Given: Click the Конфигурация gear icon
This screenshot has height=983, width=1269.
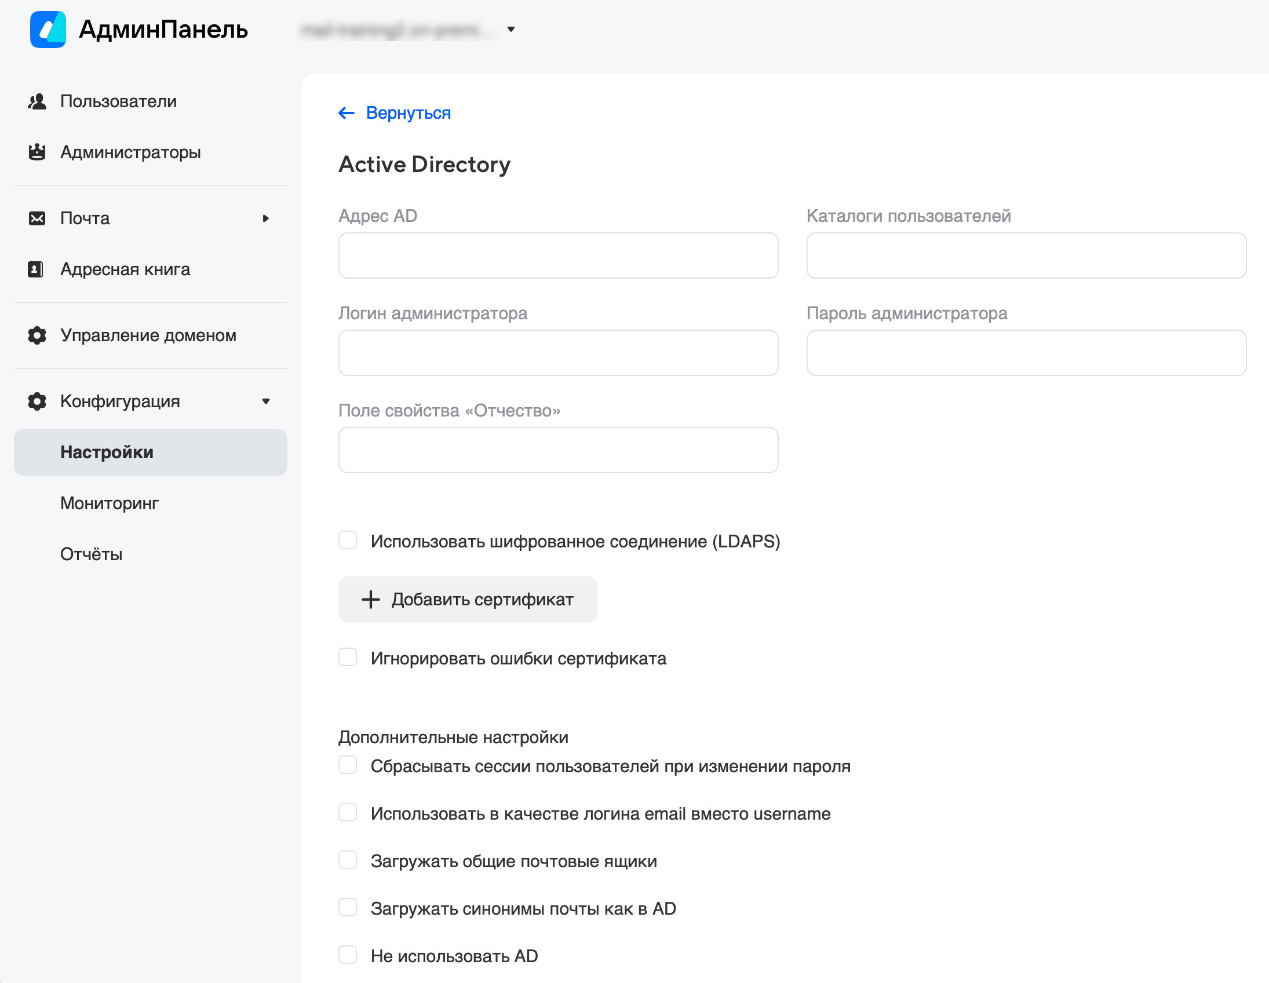Looking at the screenshot, I should [37, 401].
